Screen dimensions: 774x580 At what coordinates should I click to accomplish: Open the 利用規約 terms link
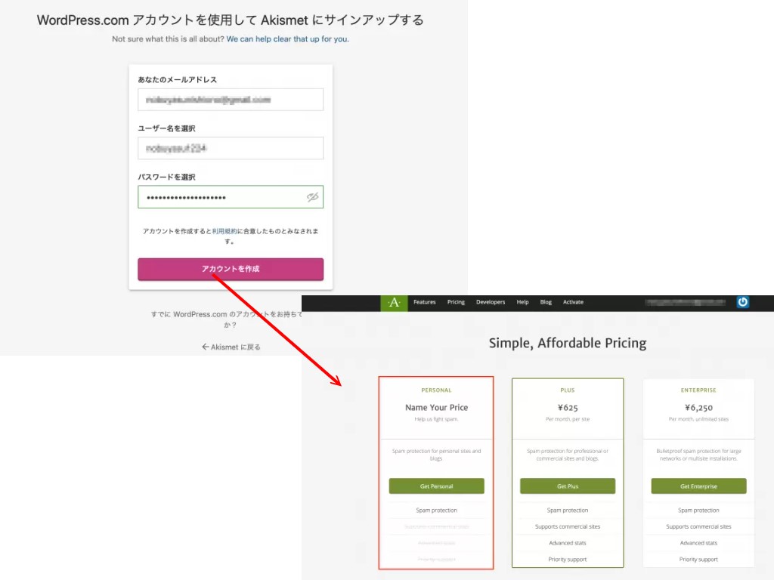coord(224,231)
